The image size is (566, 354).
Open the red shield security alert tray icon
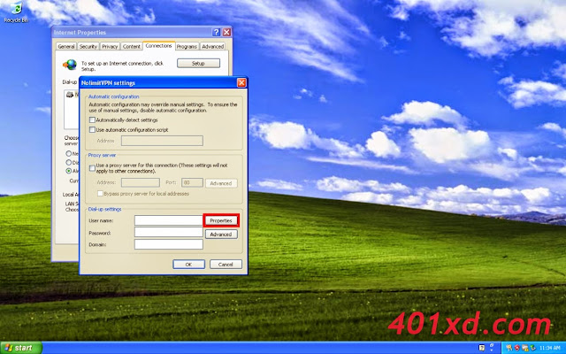pyautogui.click(x=516, y=348)
